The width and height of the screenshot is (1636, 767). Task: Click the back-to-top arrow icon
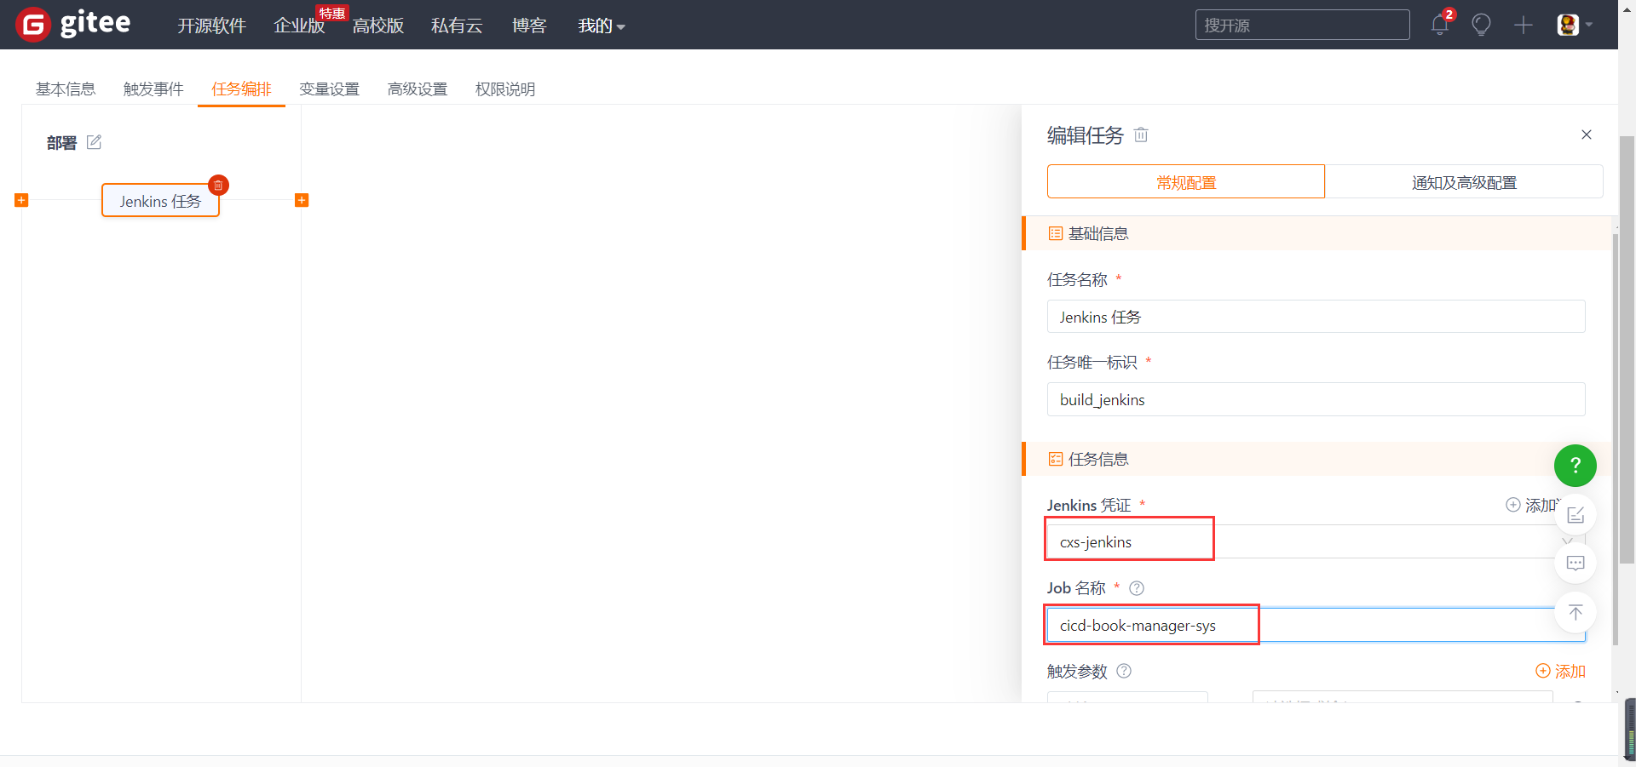[1576, 612]
